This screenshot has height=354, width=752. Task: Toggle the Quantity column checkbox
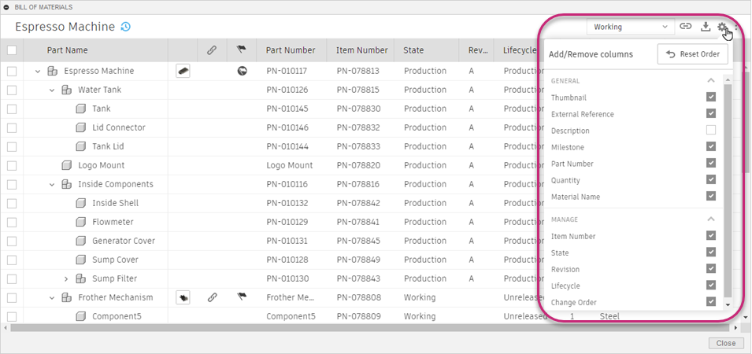point(711,179)
